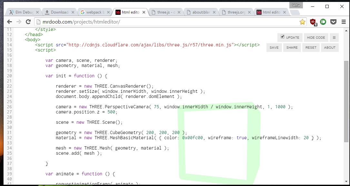Click the Pocket extension icon

(333, 22)
